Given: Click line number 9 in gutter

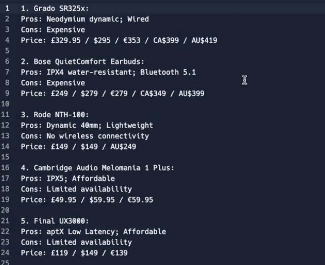Looking at the screenshot, I should [x=7, y=93].
